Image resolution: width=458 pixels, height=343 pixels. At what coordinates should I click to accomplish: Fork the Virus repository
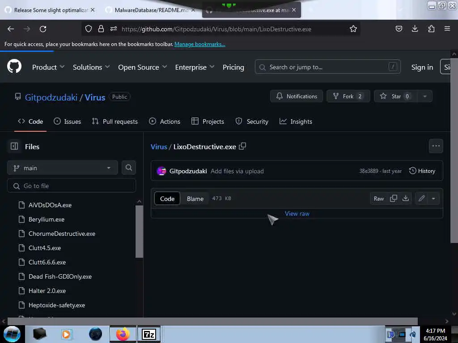coord(348,96)
